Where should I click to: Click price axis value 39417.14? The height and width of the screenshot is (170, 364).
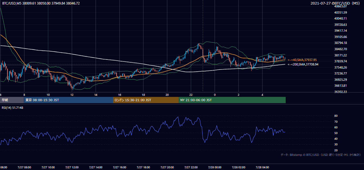pos(340,31)
